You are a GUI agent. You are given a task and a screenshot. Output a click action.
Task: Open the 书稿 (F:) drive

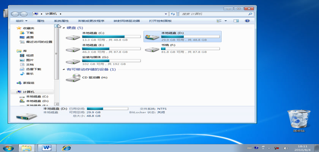point(152,49)
